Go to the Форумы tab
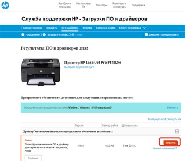The width and height of the screenshot is (185, 161). (87, 28)
